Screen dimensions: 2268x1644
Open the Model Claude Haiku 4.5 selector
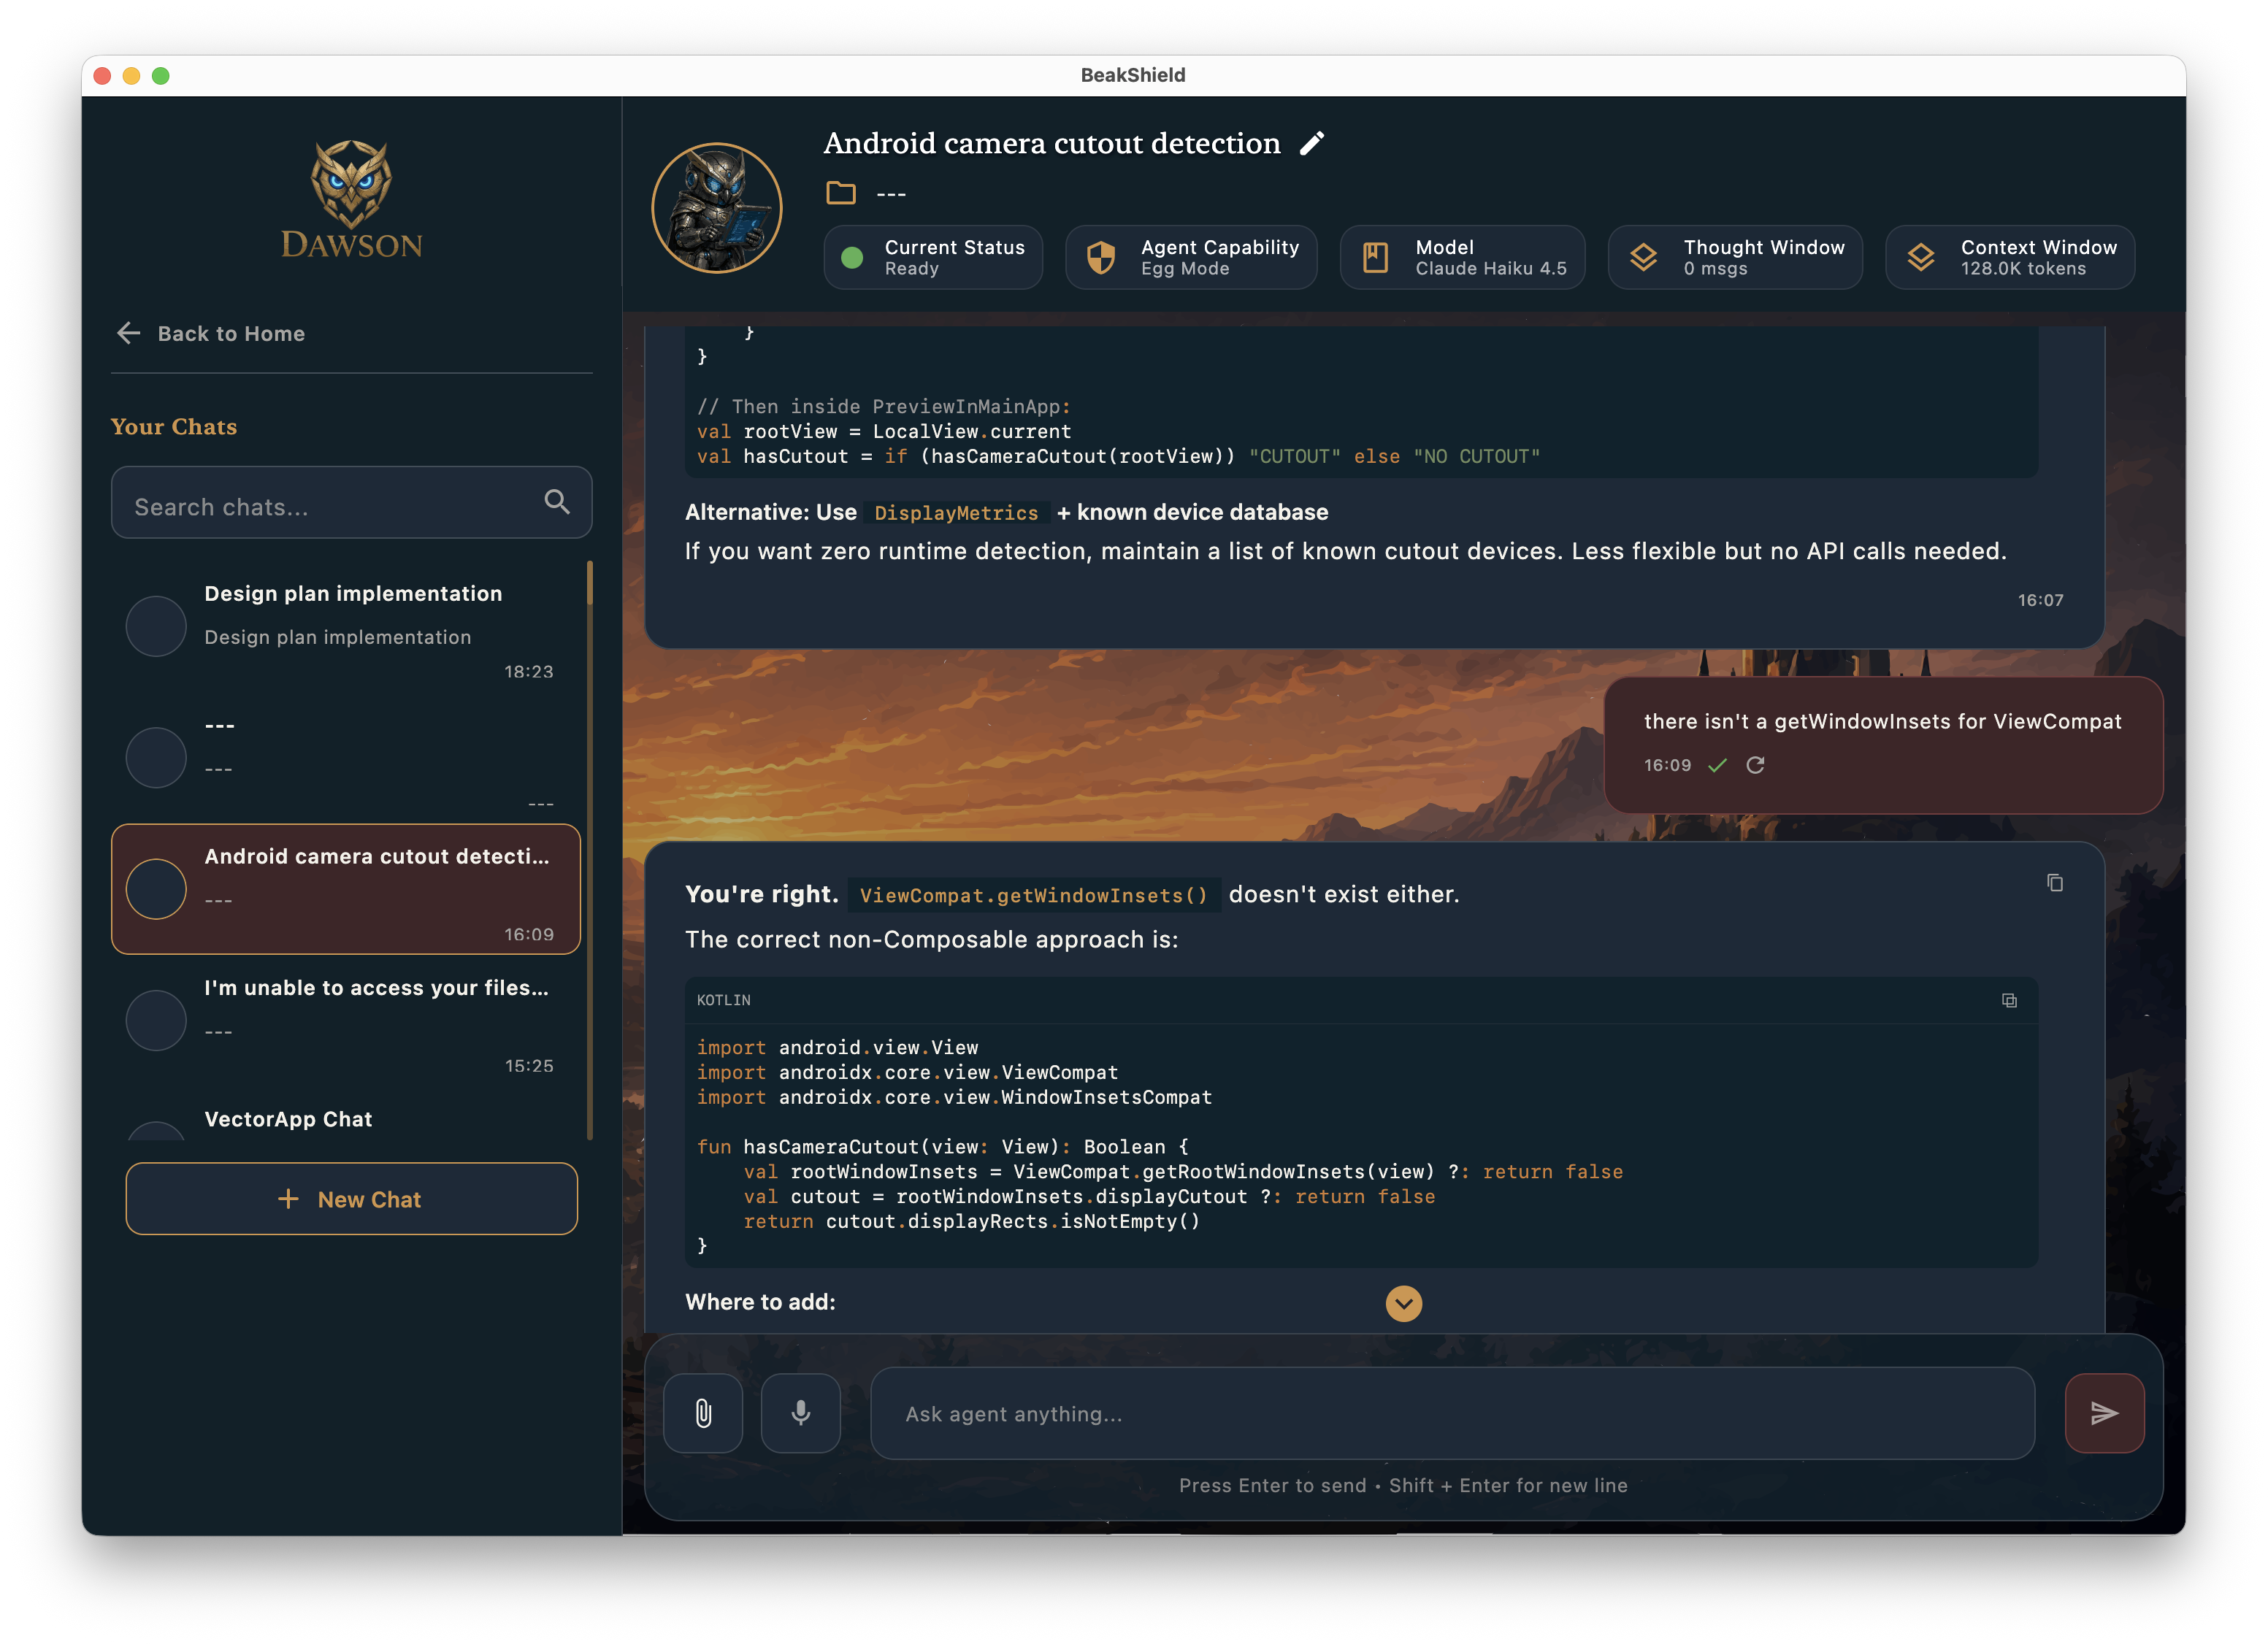coord(1462,257)
